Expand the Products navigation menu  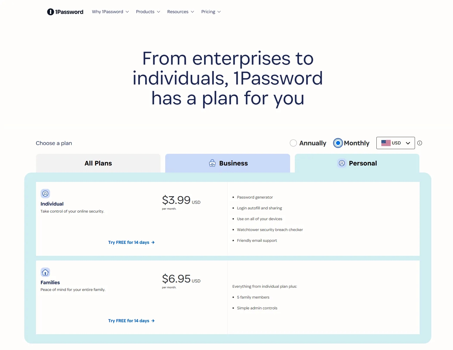pos(148,12)
